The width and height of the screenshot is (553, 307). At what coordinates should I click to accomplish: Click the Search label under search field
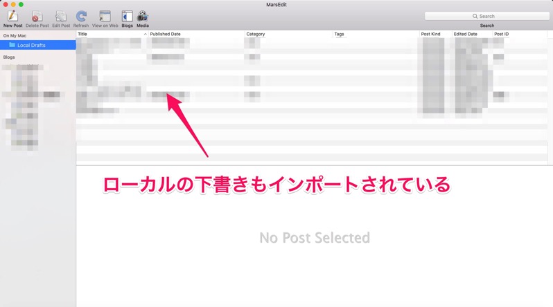tap(487, 26)
